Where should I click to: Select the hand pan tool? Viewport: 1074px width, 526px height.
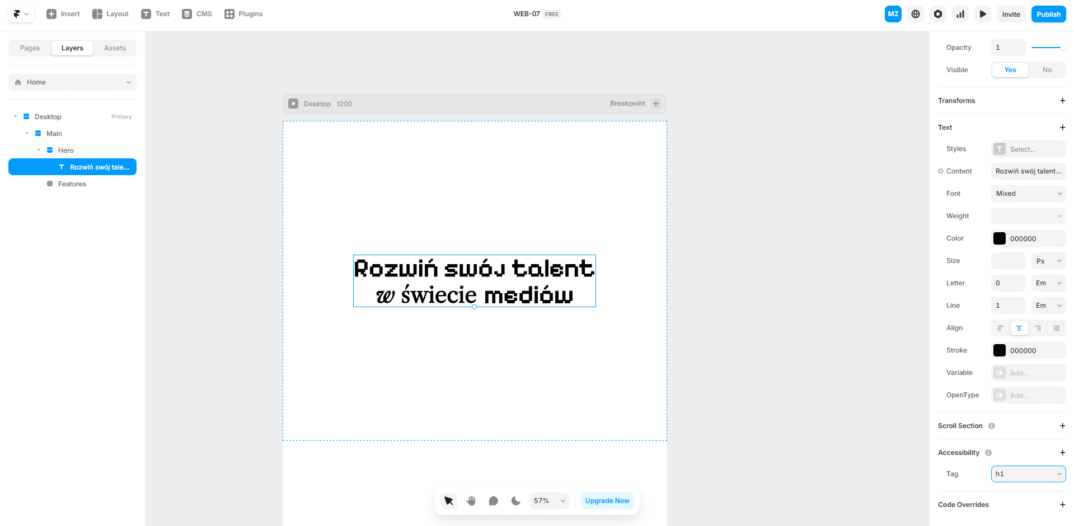coord(471,501)
